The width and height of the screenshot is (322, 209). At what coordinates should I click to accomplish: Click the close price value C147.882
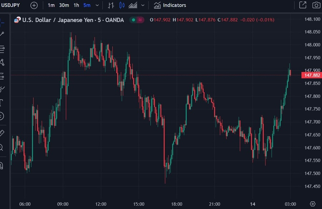click(228, 20)
